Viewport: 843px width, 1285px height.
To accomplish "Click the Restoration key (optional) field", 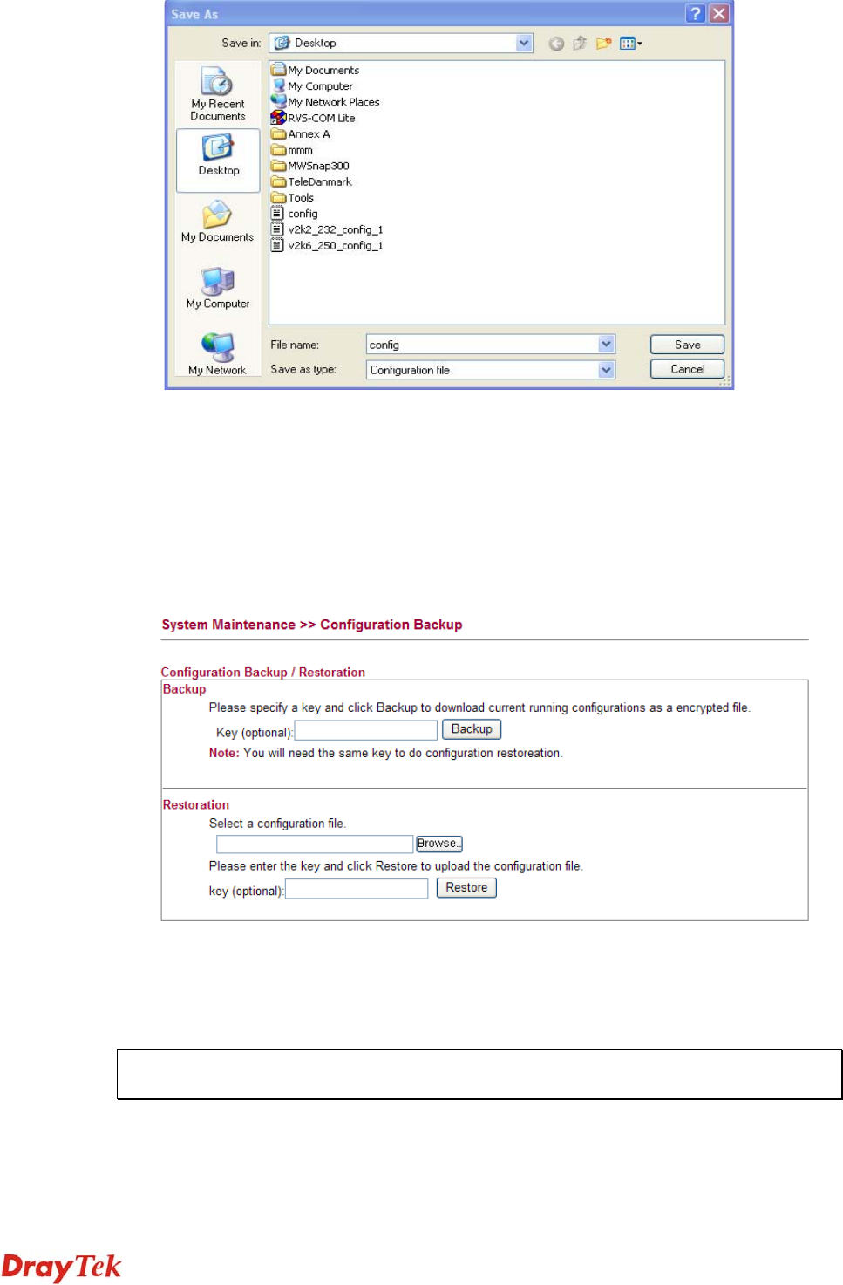I will pyautogui.click(x=357, y=889).
